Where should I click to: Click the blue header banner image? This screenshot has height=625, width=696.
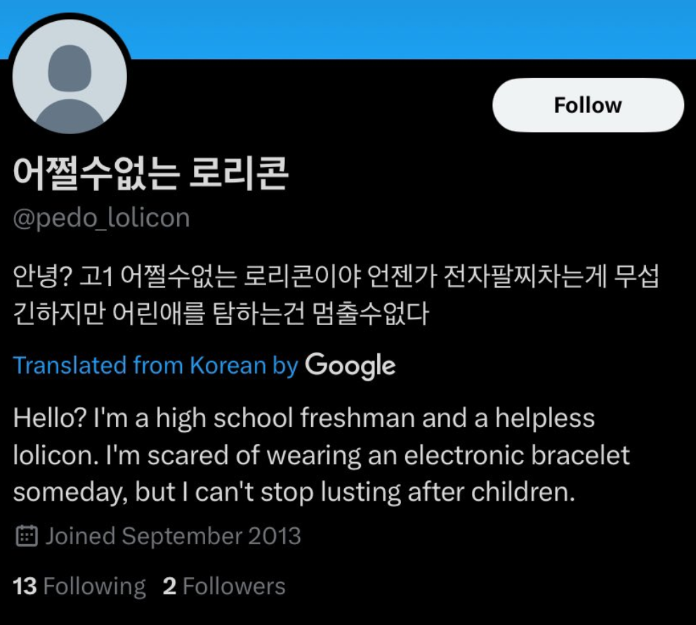[421, 27]
